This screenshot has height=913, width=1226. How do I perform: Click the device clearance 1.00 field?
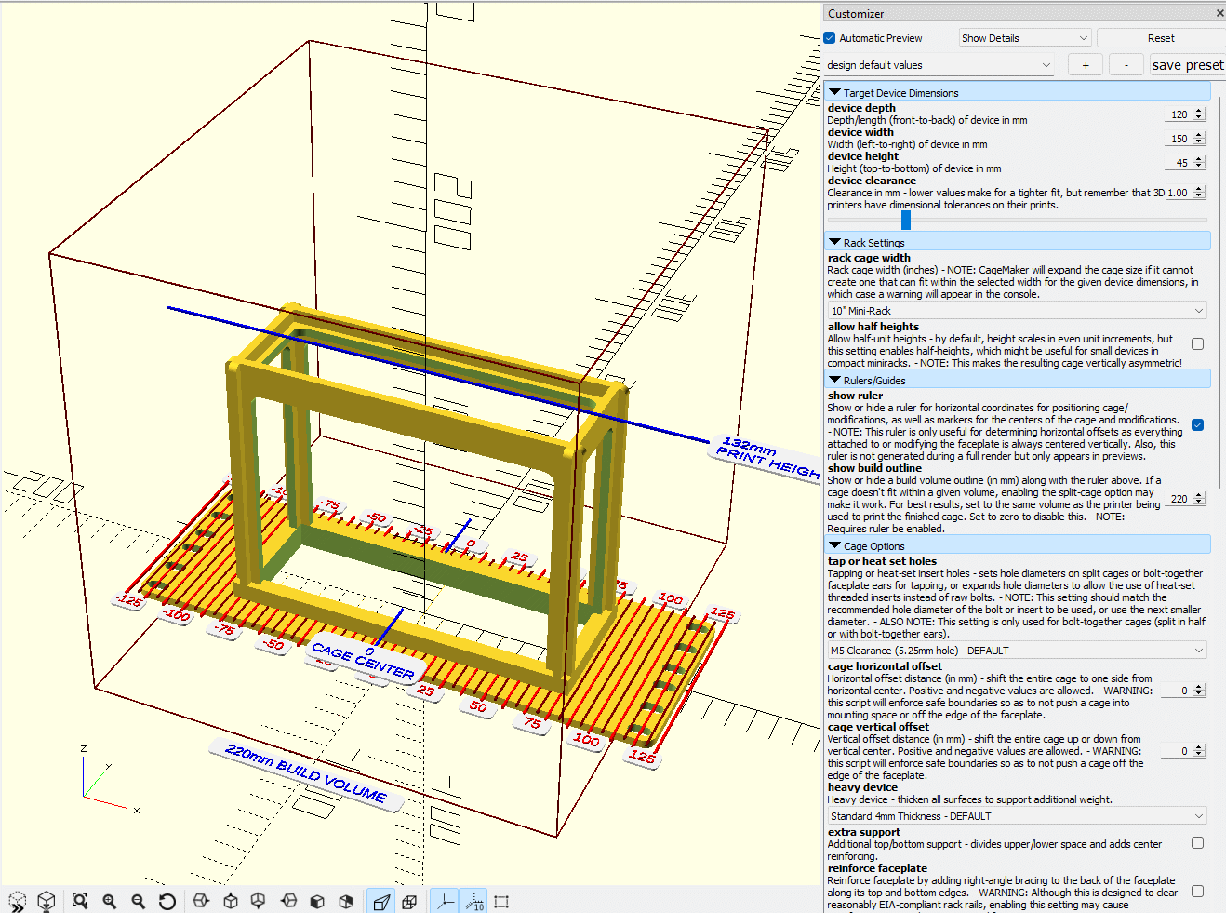point(1179,193)
